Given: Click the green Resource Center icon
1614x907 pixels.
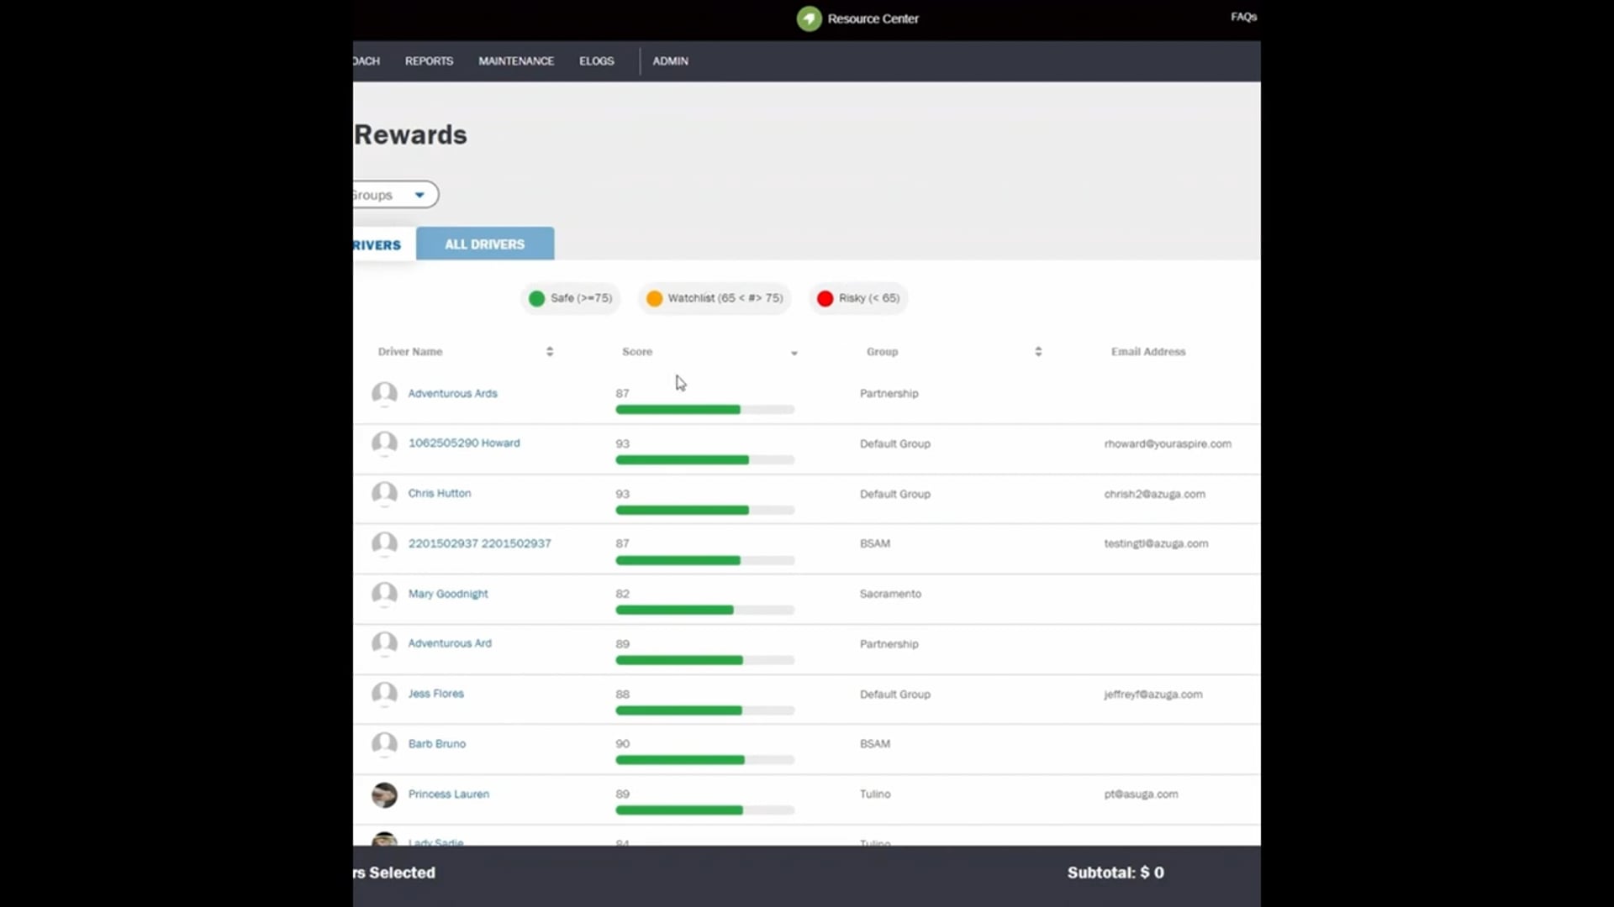Looking at the screenshot, I should point(809,18).
